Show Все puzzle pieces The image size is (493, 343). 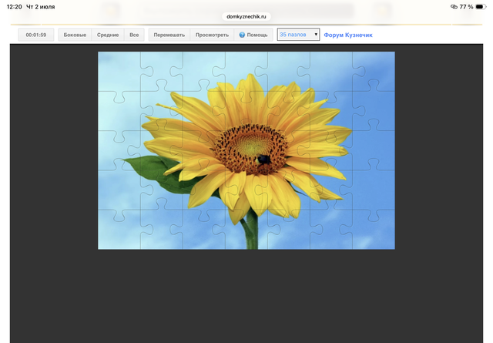[134, 35]
